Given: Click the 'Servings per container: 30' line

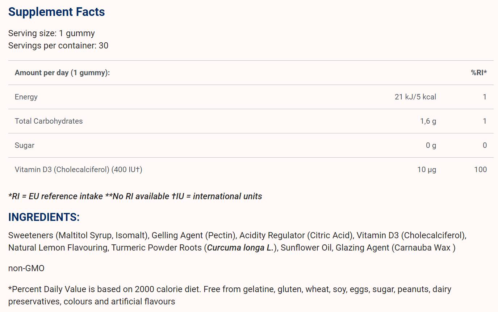Looking at the screenshot, I should pos(58,46).
